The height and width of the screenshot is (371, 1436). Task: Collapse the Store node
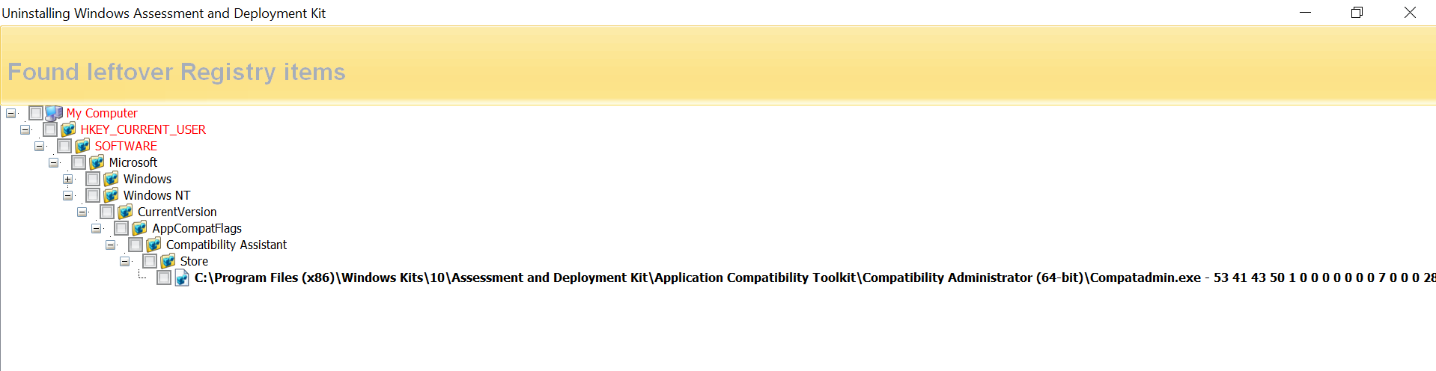tap(124, 261)
